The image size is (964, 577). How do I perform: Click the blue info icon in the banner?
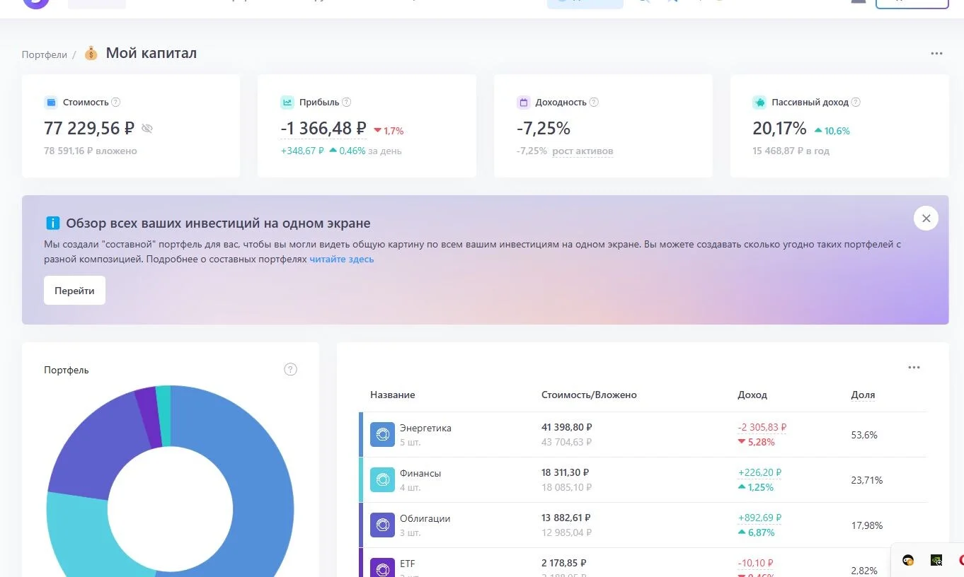52,223
